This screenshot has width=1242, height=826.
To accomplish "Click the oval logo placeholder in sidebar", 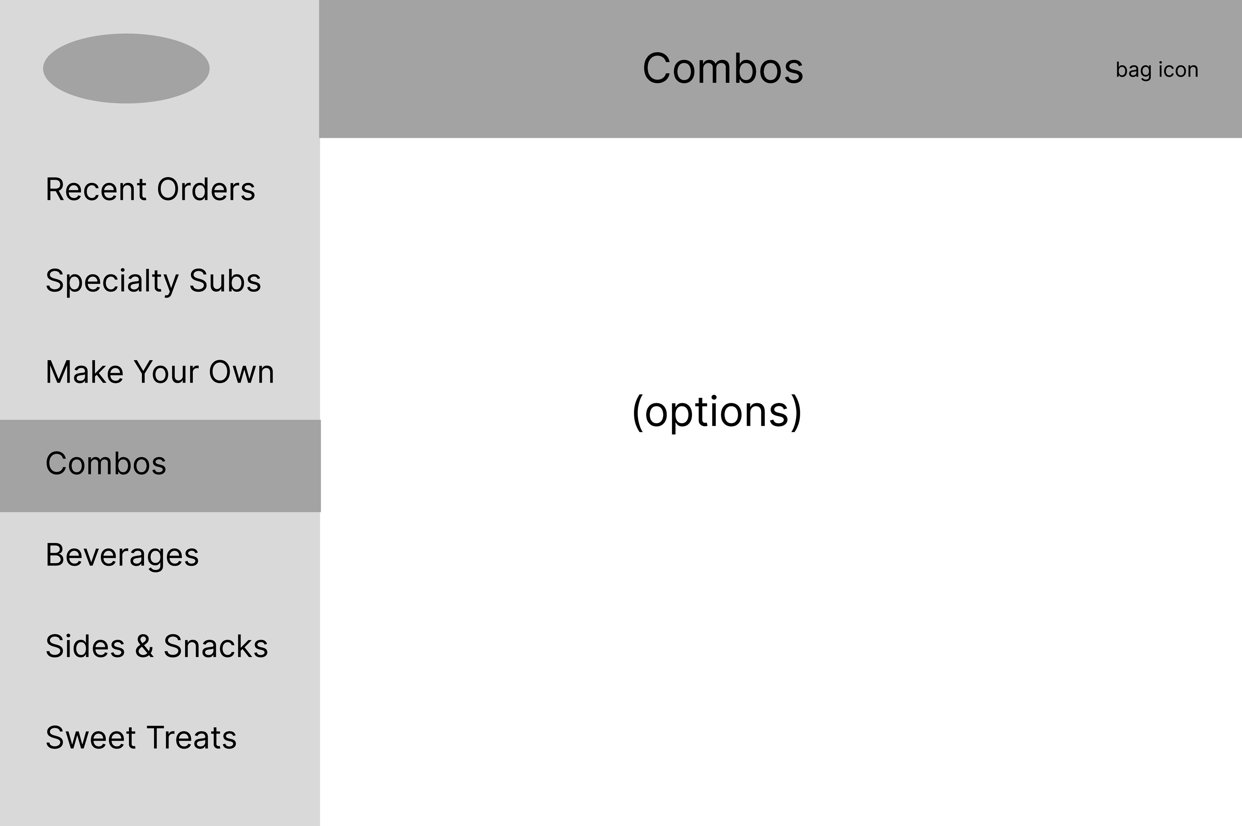I will (126, 69).
